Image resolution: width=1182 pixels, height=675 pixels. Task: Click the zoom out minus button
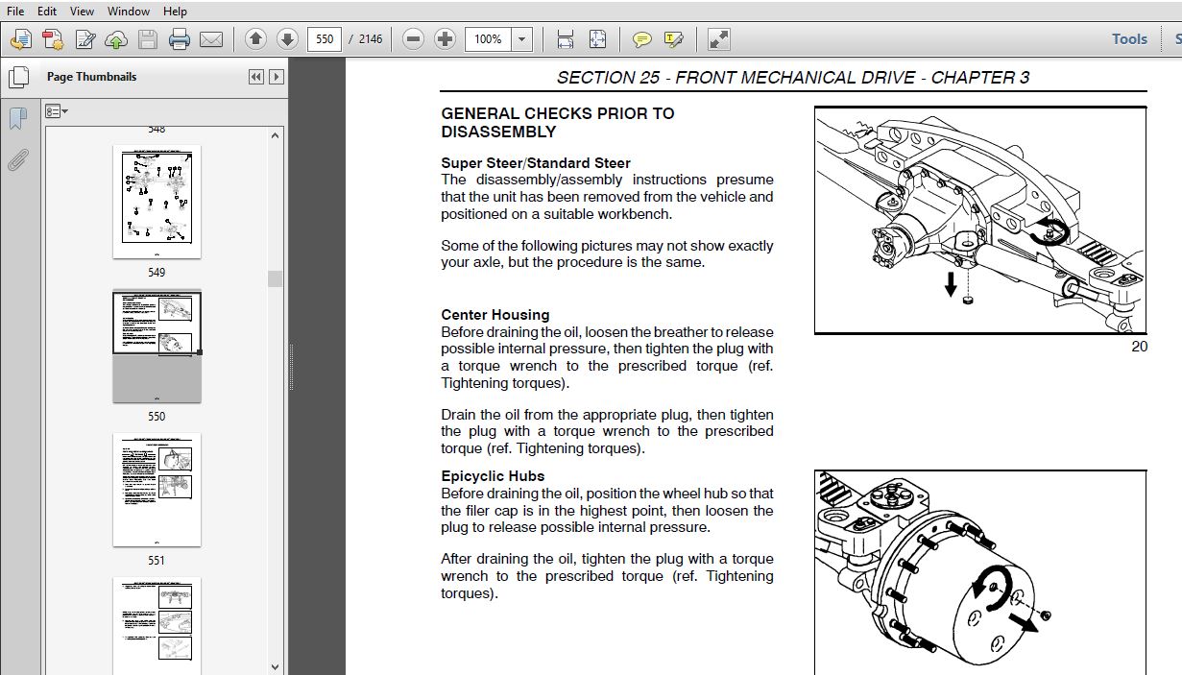[413, 39]
